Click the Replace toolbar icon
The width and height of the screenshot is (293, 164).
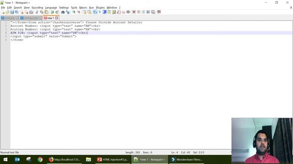pos(68,12)
